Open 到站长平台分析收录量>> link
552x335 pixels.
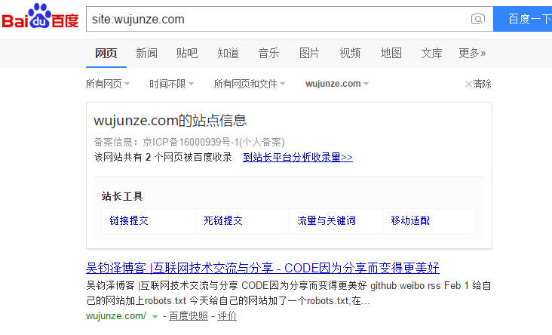[298, 157]
